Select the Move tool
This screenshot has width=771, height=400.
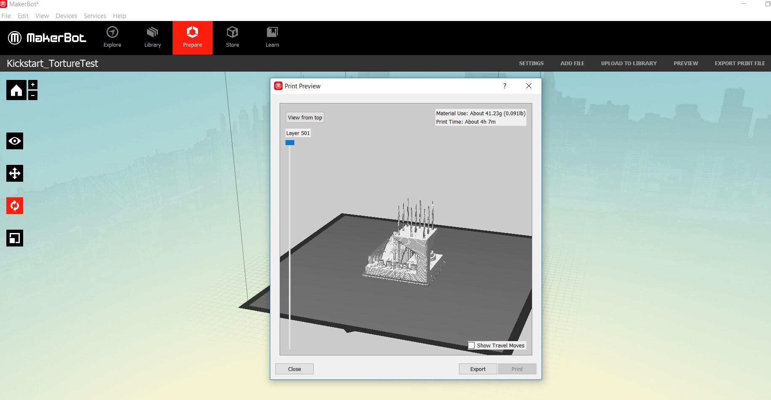pyautogui.click(x=15, y=173)
